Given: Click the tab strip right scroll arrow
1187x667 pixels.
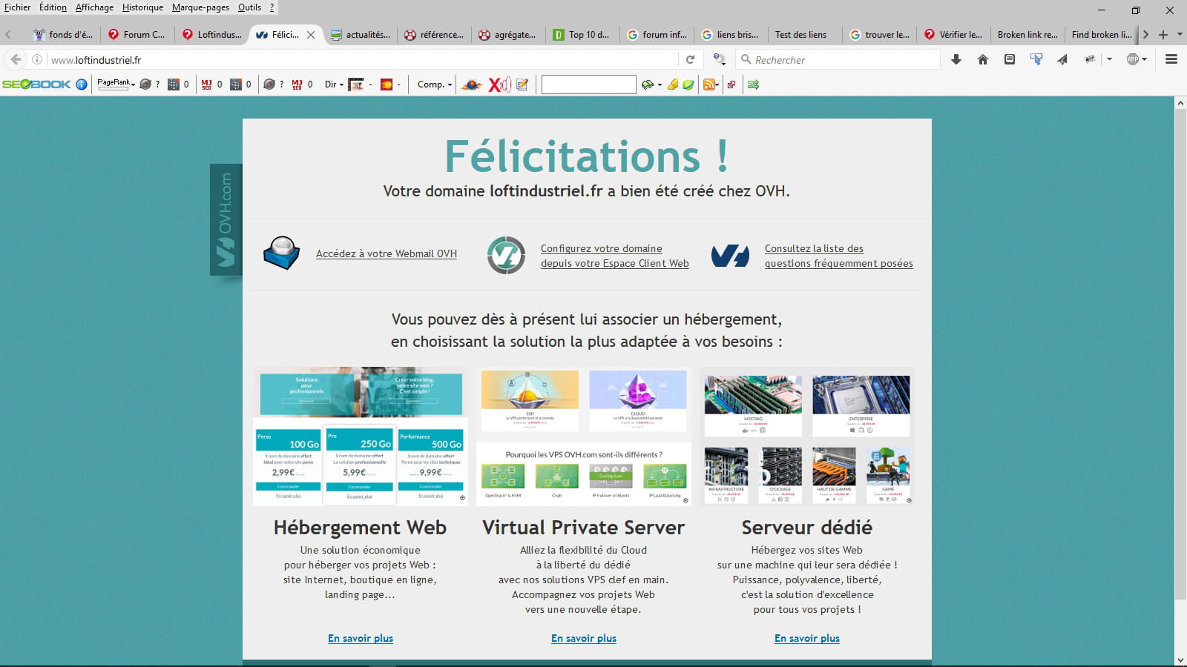Looking at the screenshot, I should [x=1145, y=35].
